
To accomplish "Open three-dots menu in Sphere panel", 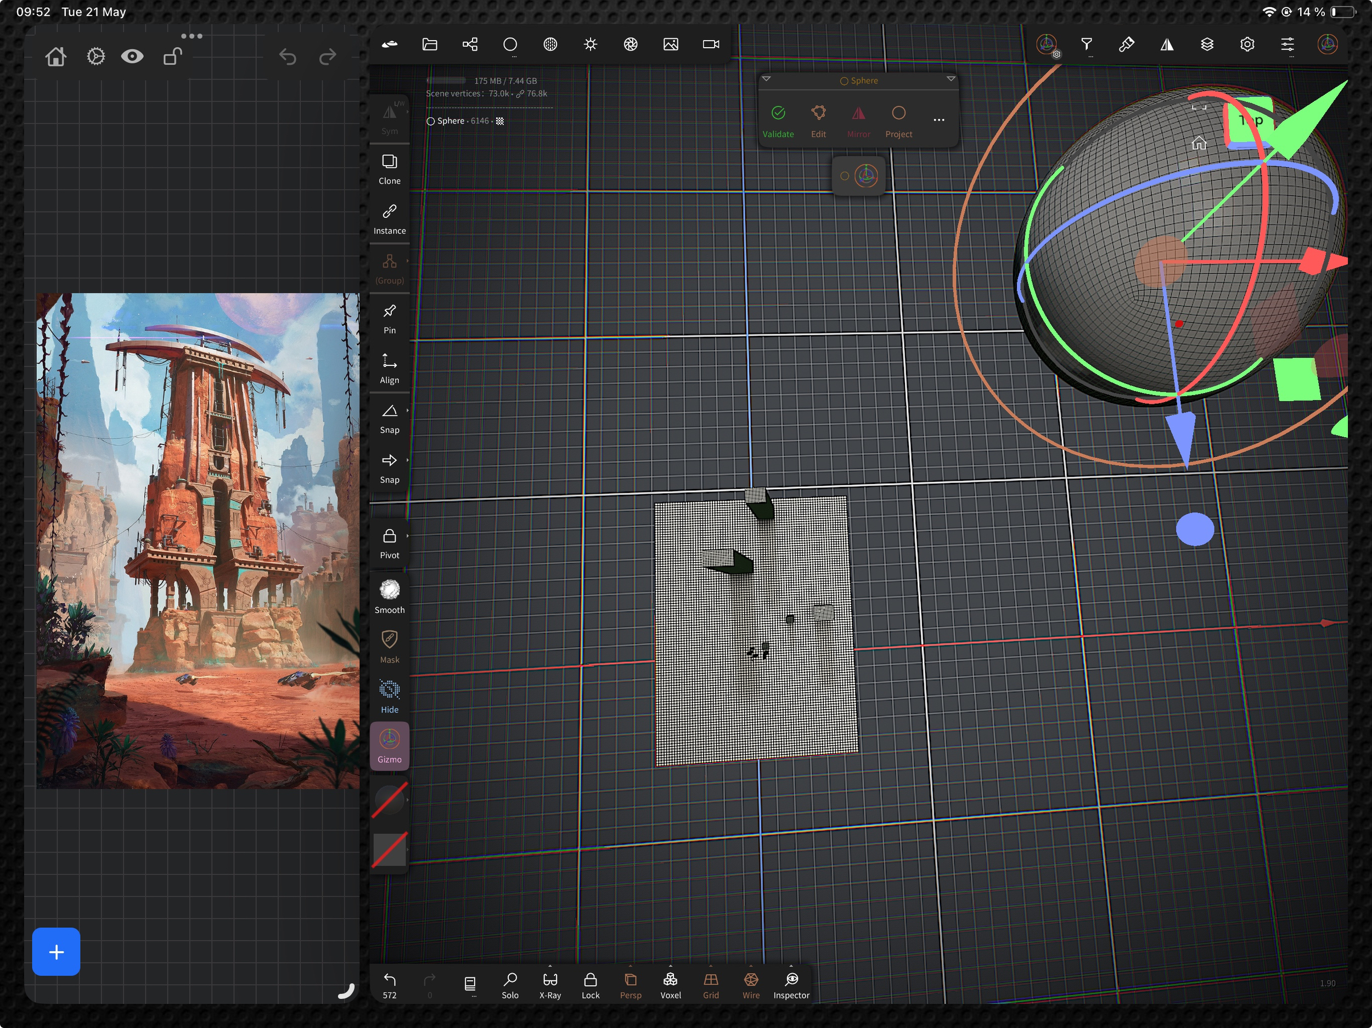I will click(938, 120).
